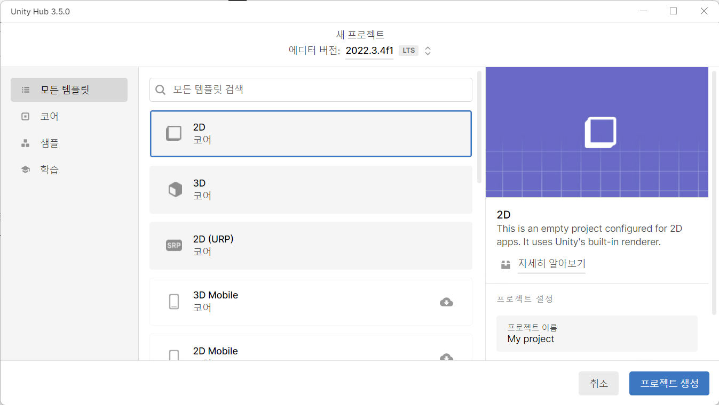Viewport: 719px width, 405px height.
Task: Click the 2D template square icon
Action: click(174, 133)
